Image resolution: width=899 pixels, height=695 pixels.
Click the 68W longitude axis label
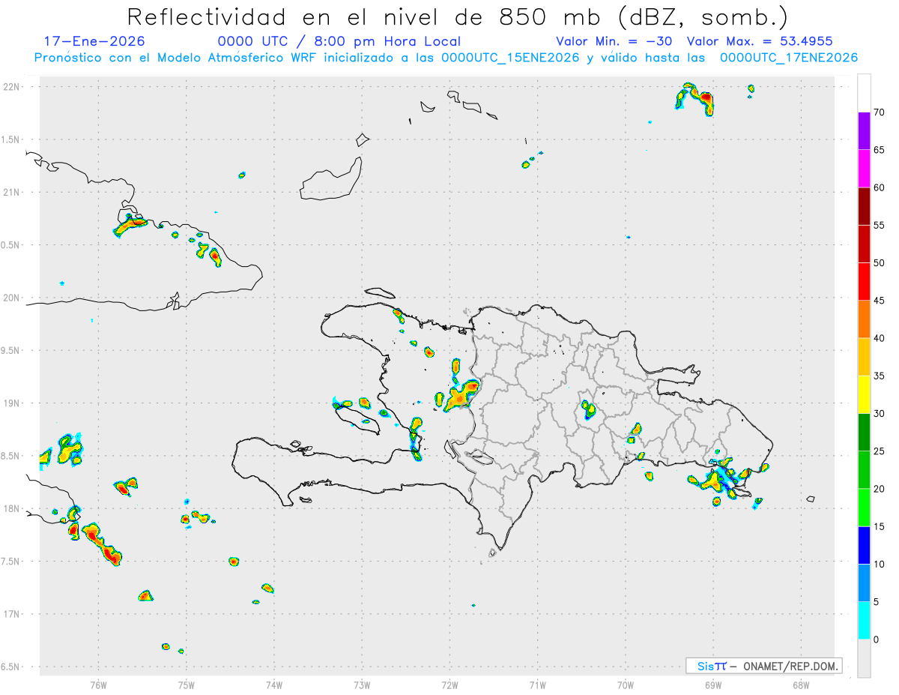(x=800, y=685)
